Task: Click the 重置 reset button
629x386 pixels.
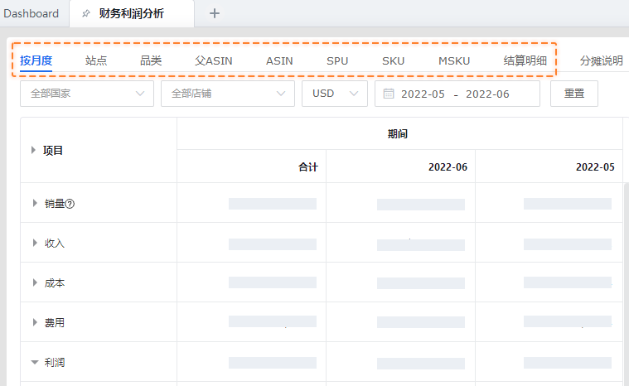Action: (x=574, y=94)
